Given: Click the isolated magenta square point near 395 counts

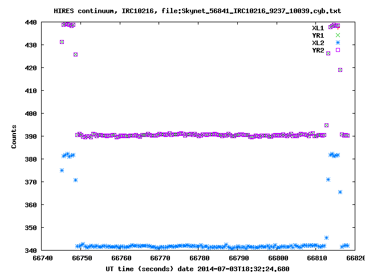Looking at the screenshot, I should point(326,126).
